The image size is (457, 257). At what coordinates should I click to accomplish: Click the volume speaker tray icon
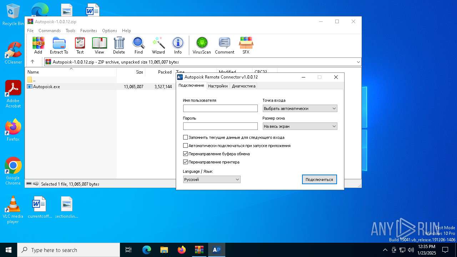coord(411,250)
